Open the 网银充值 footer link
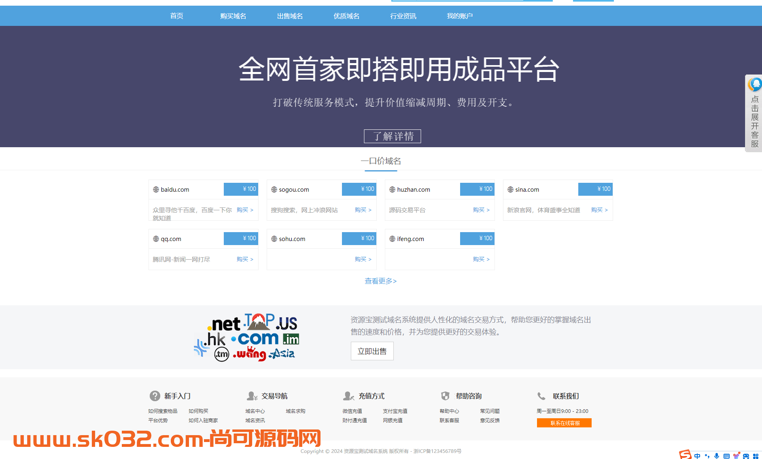This screenshot has width=762, height=459. tap(393, 421)
